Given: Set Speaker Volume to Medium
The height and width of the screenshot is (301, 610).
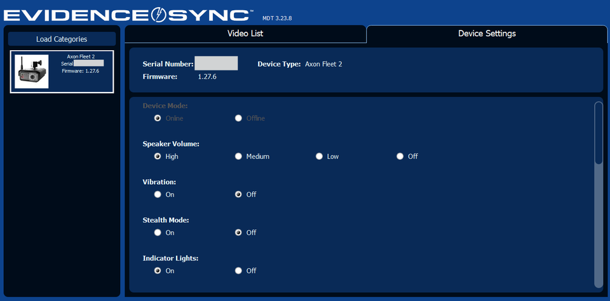Looking at the screenshot, I should point(239,156).
